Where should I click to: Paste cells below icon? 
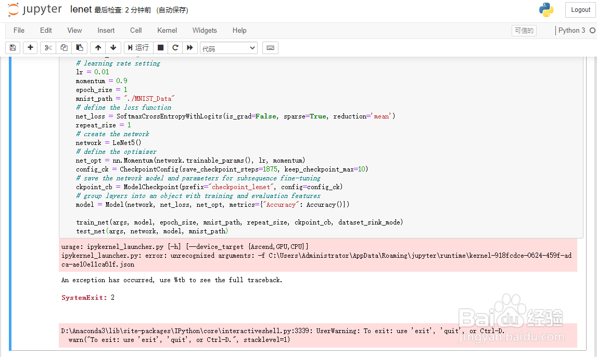[80, 47]
